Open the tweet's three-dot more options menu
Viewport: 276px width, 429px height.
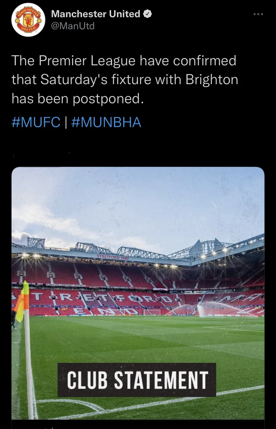(x=258, y=14)
